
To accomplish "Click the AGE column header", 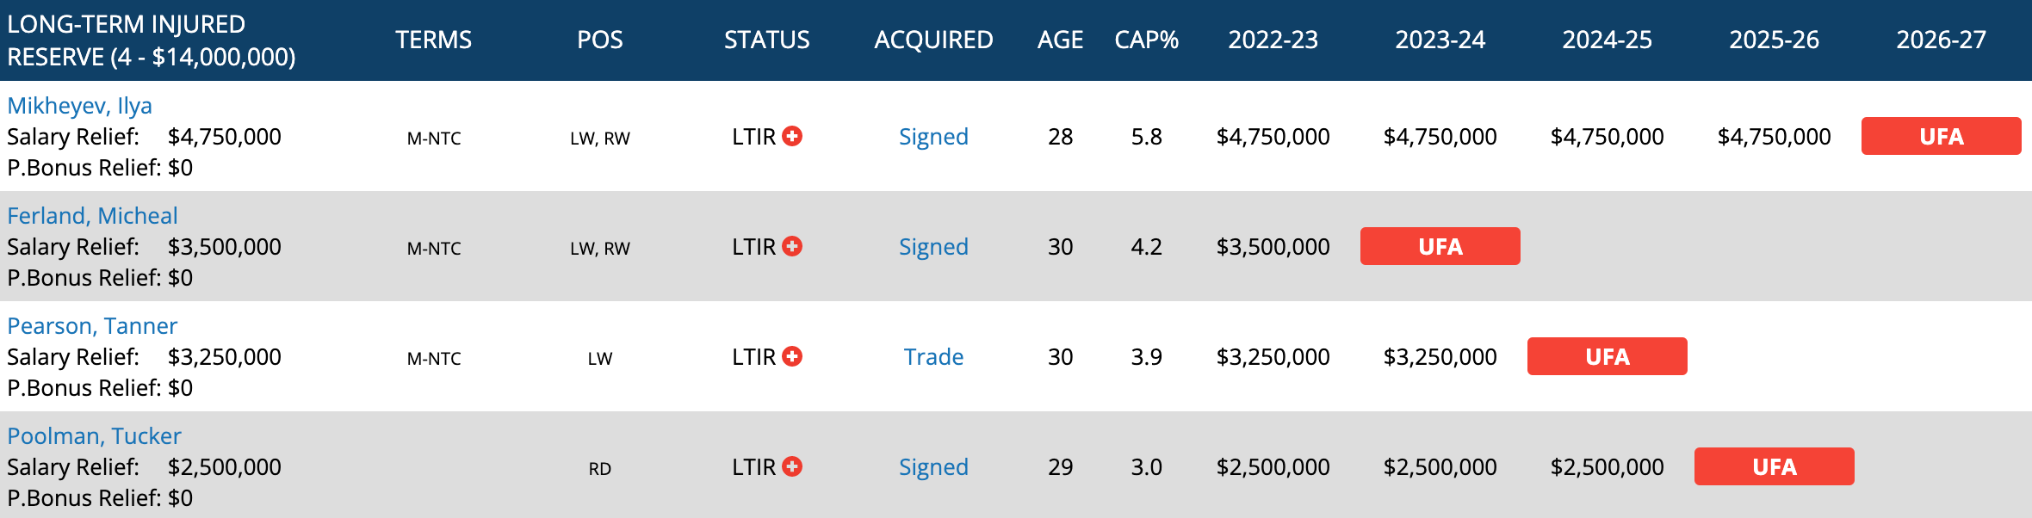I will pos(1060,40).
